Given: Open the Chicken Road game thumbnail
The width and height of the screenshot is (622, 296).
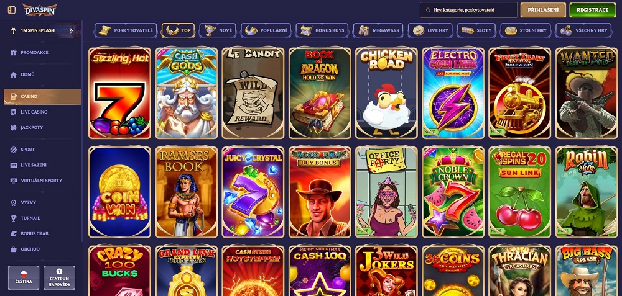Looking at the screenshot, I should pos(386,93).
